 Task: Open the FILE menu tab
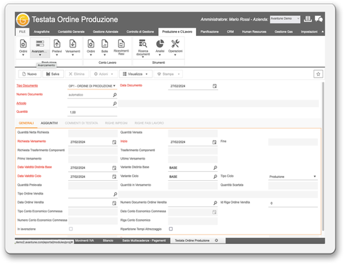coord(22,32)
